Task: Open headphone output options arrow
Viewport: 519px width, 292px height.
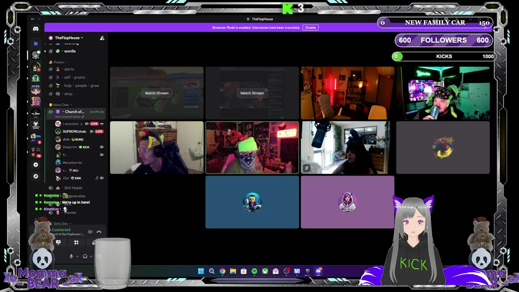Action: pos(91,256)
